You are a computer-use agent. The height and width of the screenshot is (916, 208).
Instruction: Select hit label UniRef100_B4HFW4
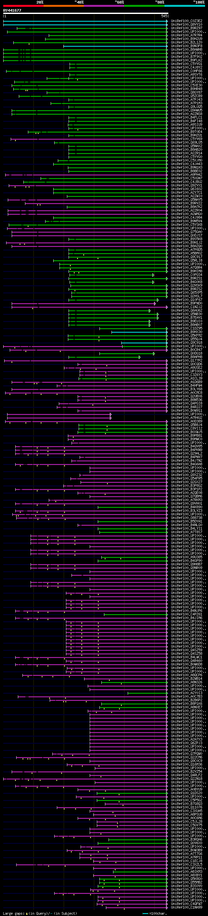[187, 385]
